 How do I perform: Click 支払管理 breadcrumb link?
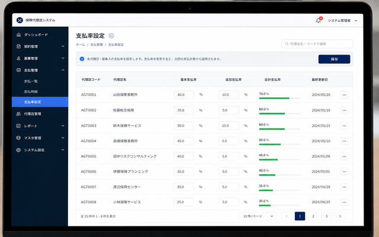click(97, 45)
